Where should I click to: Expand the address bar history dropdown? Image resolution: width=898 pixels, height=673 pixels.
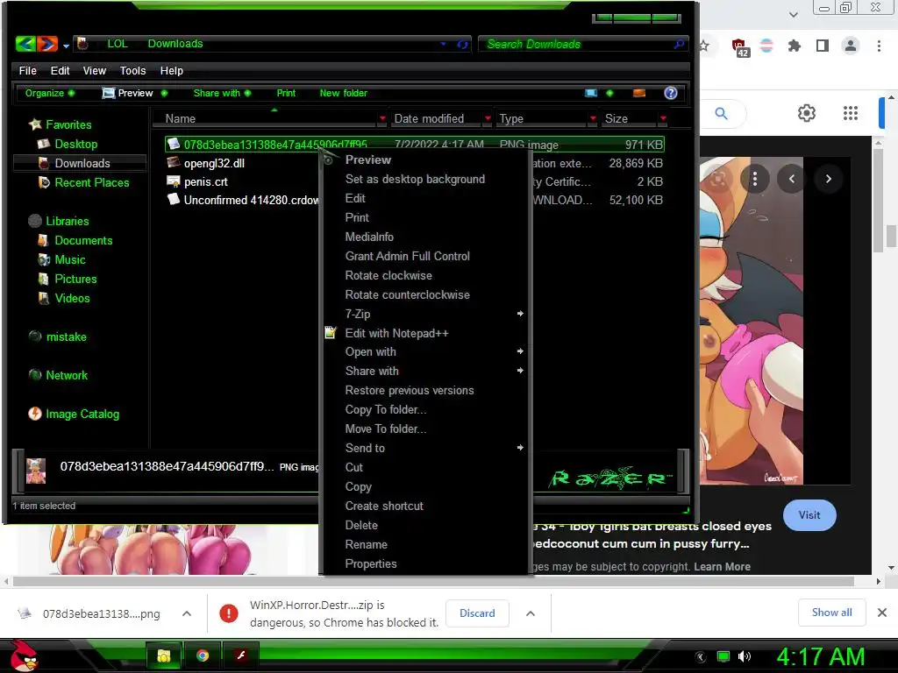pos(443,44)
